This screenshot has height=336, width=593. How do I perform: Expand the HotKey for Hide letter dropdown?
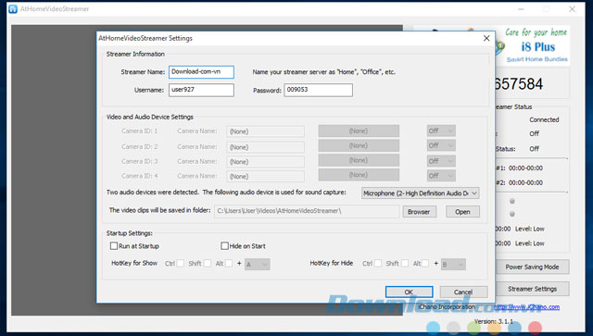[x=453, y=264]
